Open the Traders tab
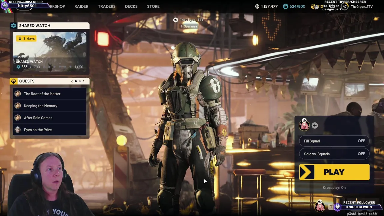The height and width of the screenshot is (216, 384). tap(106, 6)
